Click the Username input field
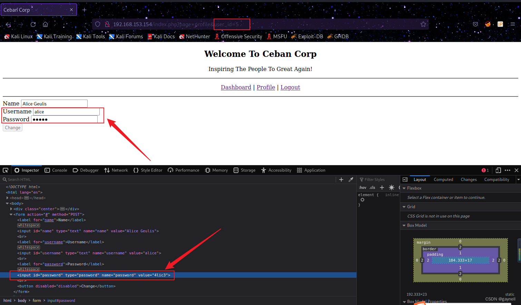Viewport: 521px width, 305px height. (66, 111)
